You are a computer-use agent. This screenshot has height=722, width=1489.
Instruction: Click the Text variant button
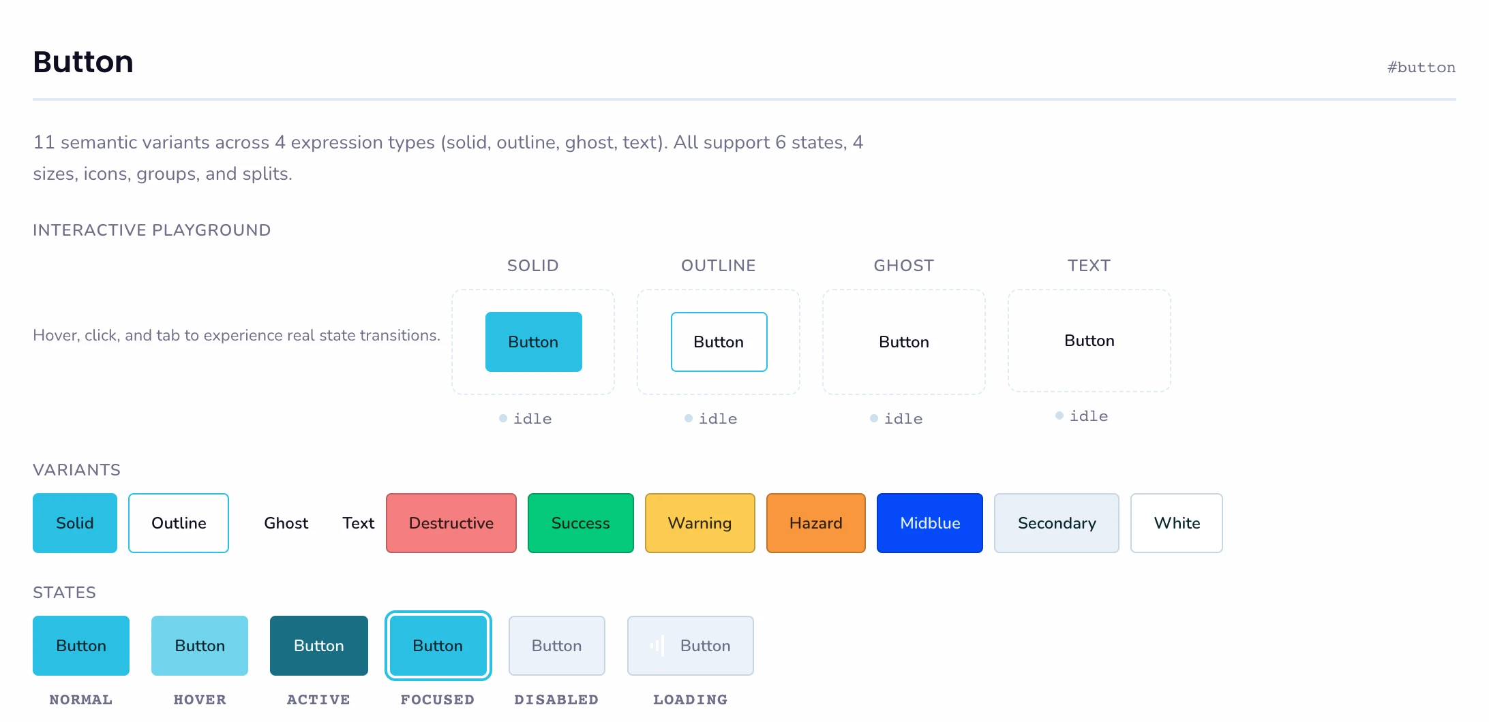359,523
